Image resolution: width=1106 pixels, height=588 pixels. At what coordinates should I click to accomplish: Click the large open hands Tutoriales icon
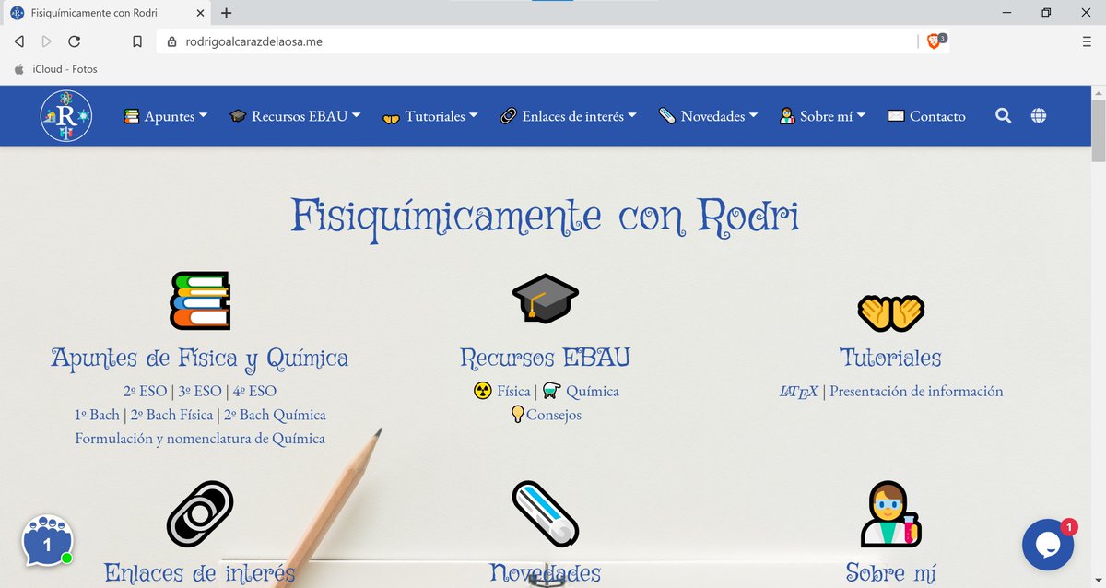[x=890, y=313]
